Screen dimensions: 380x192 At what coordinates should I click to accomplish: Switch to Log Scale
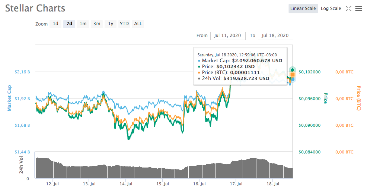[x=331, y=9]
